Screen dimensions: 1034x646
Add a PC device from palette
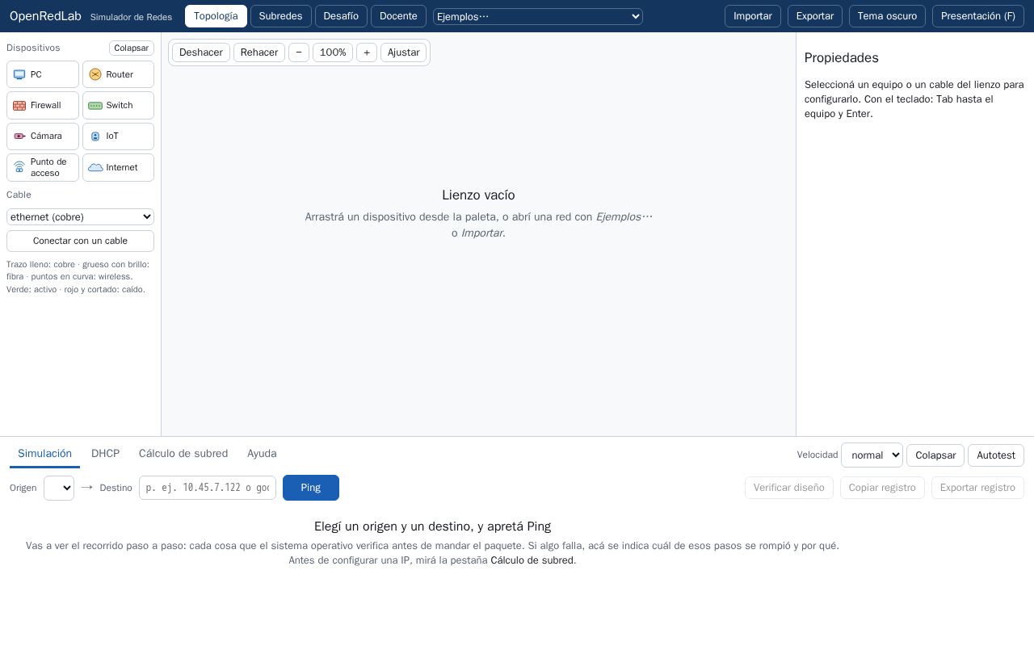(43, 74)
